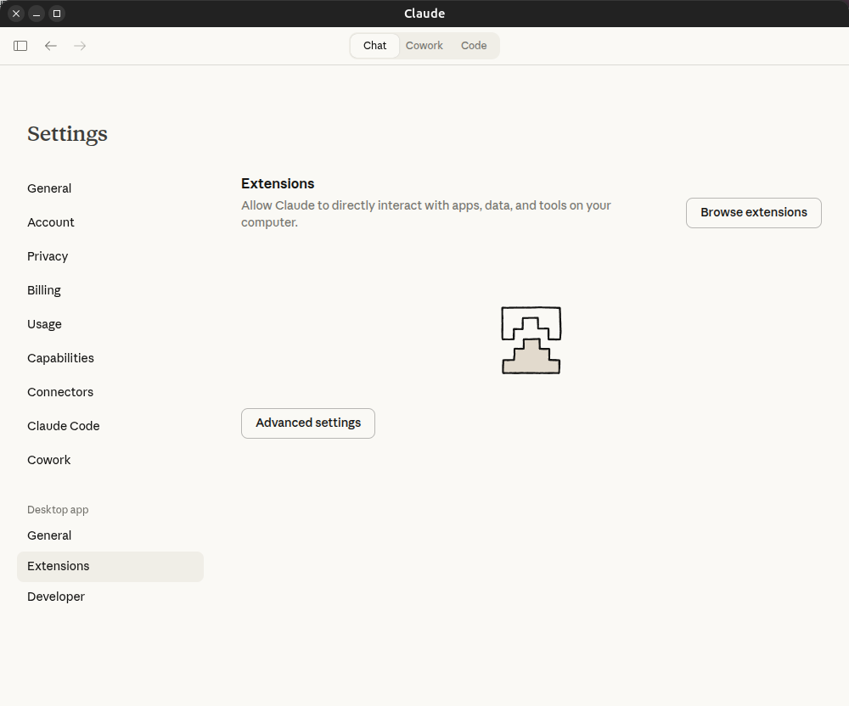This screenshot has height=706, width=849.
Task: Select Connectors in the sidebar
Action: pyautogui.click(x=60, y=392)
